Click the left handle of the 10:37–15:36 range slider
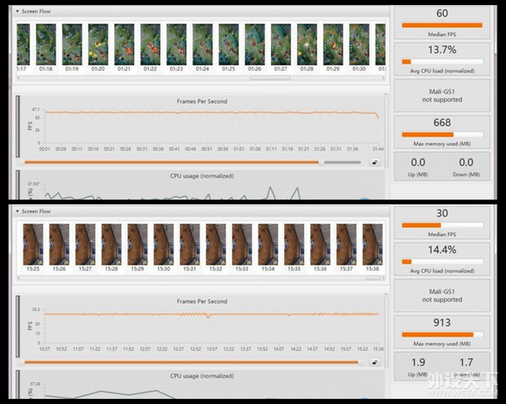The image size is (506, 404). coord(22,362)
